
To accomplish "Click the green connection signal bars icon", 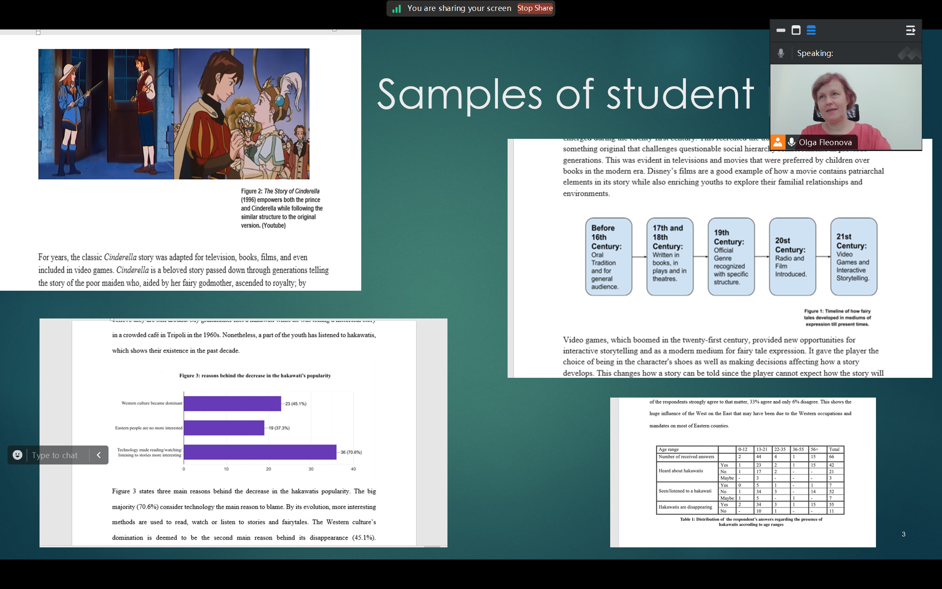I will coord(396,9).
